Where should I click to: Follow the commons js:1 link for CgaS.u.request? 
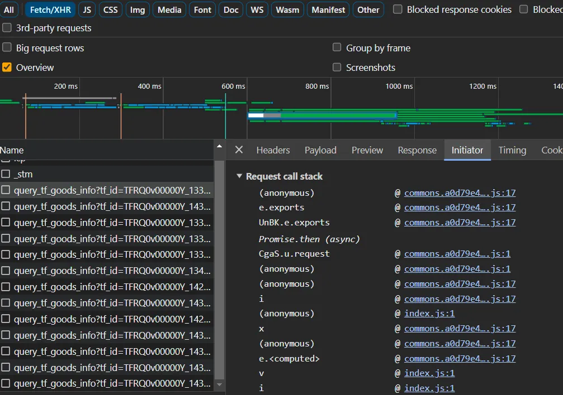(457, 254)
